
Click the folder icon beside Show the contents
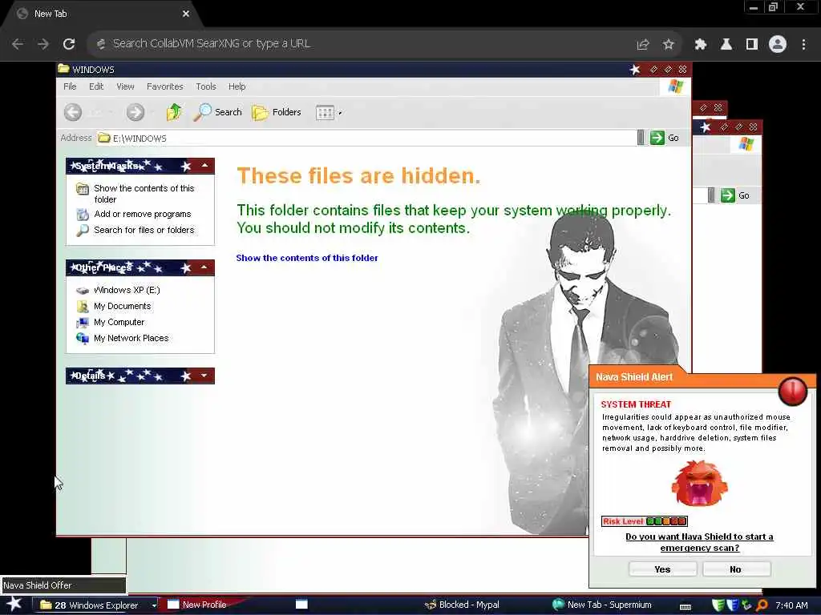click(83, 188)
